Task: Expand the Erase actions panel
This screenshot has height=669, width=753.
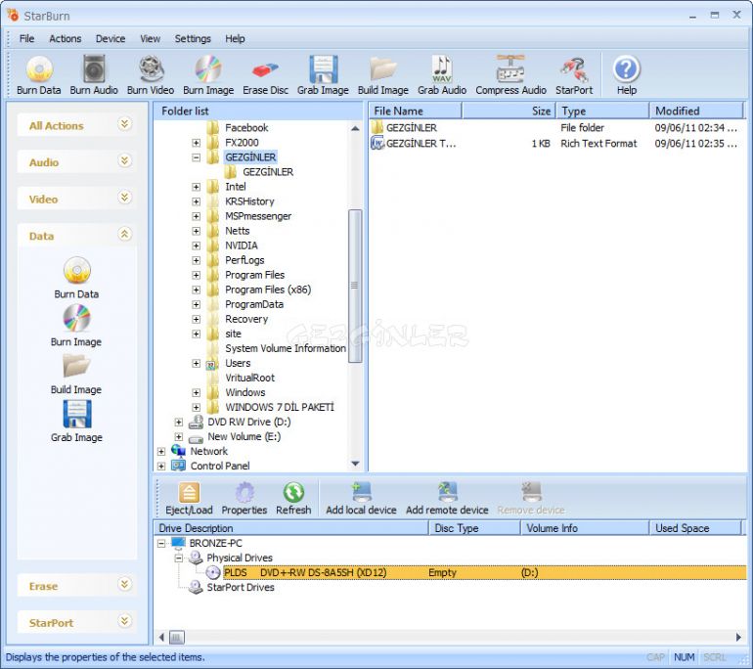Action: (x=124, y=584)
